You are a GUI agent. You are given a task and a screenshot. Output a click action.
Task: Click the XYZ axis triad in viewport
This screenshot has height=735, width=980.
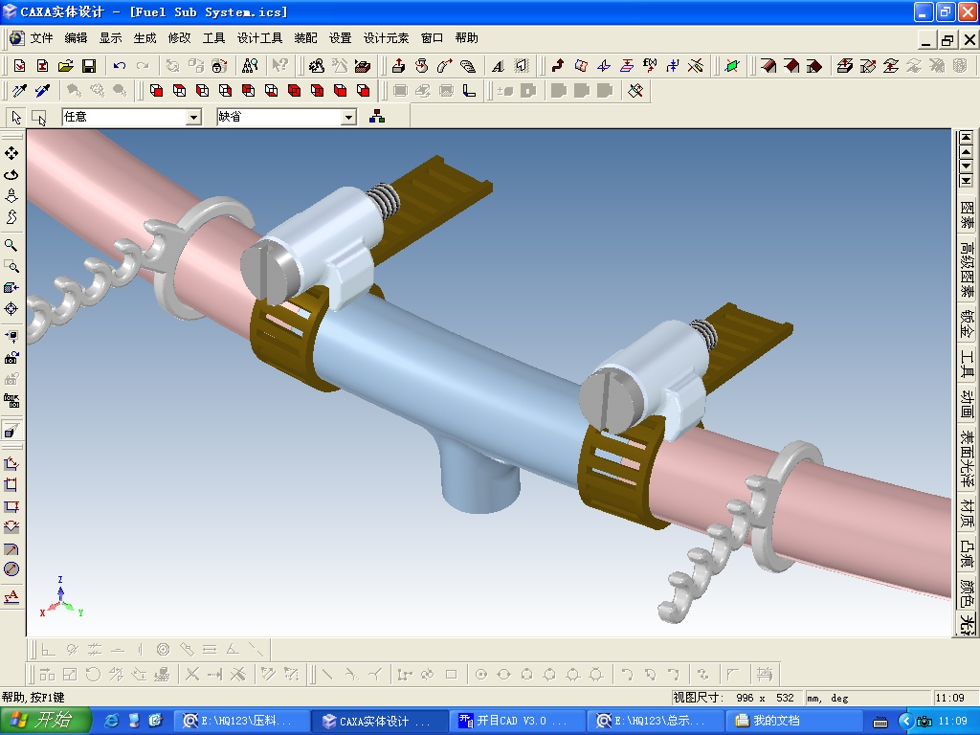[x=60, y=597]
